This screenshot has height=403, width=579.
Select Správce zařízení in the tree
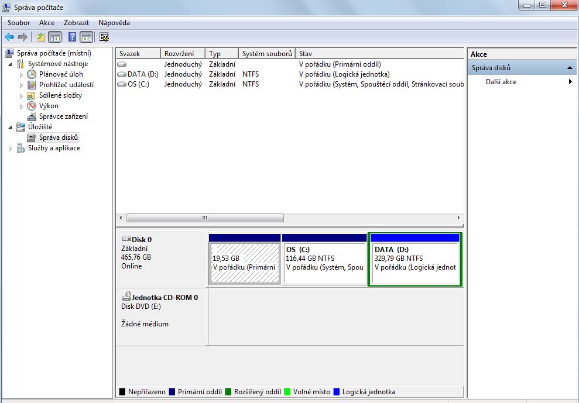[x=63, y=116]
